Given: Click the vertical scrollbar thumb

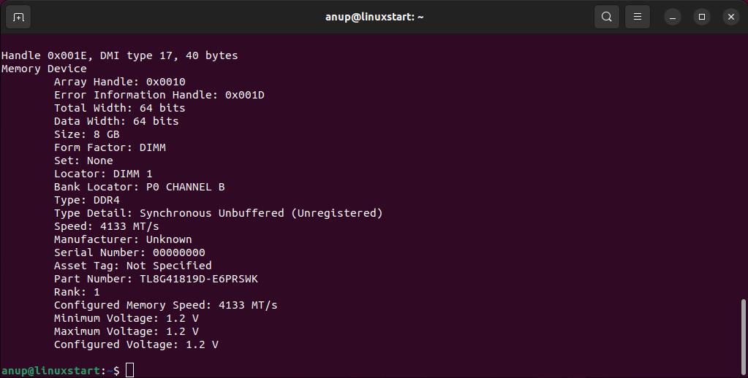Looking at the screenshot, I should [743, 337].
